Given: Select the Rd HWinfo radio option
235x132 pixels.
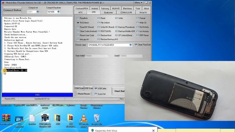Looking at the screenshot, I should (143, 27).
